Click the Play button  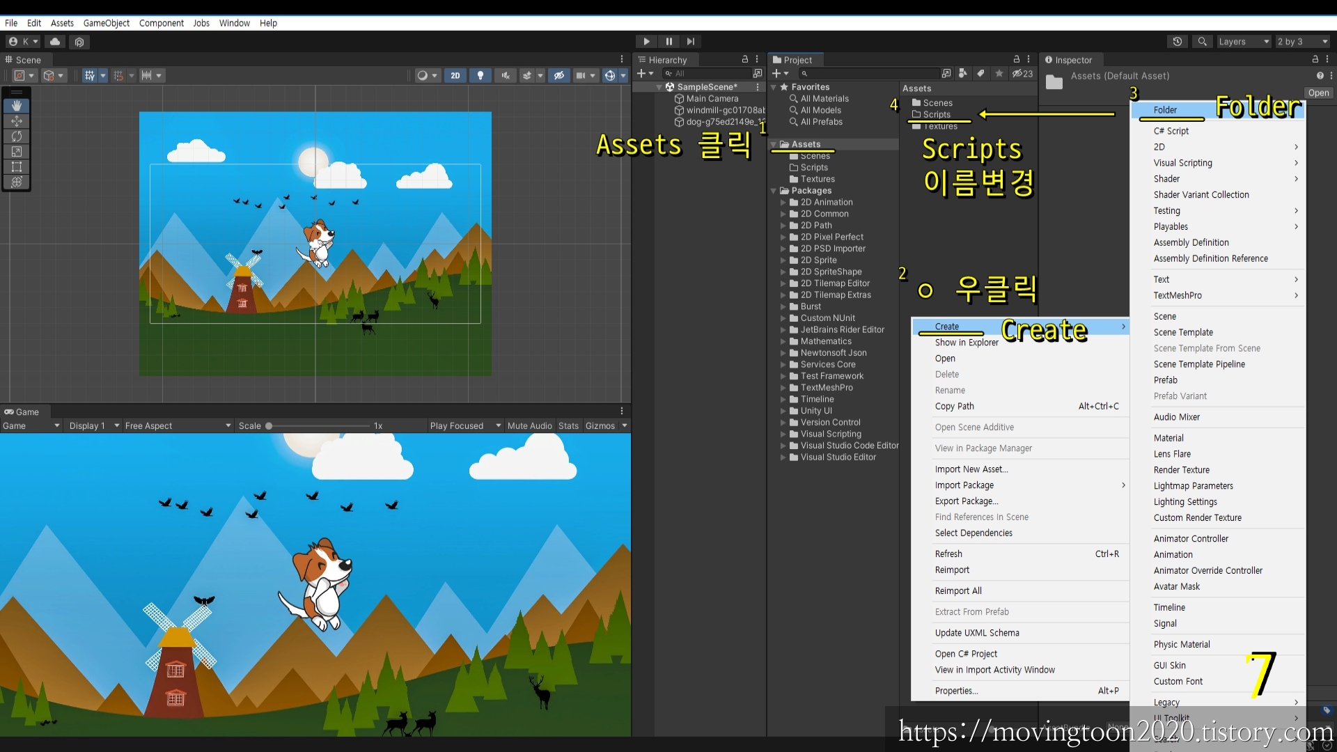[x=646, y=42]
